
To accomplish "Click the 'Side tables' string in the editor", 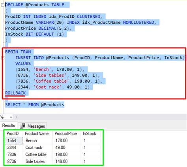I will (50, 75).
